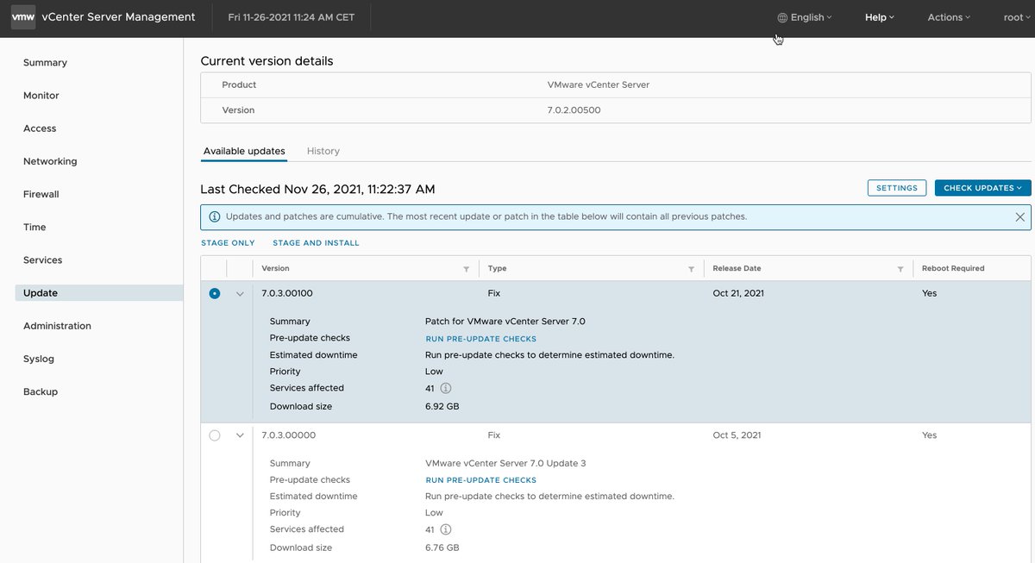Click 'VMware vCenter Server 7.0 Update 3' summary
Image resolution: width=1035 pixels, height=563 pixels.
pyautogui.click(x=505, y=463)
